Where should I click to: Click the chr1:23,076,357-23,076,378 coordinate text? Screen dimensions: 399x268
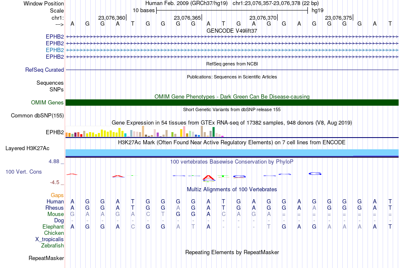(276, 3)
